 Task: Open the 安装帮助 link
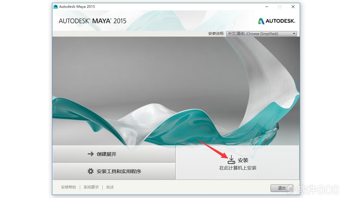[x=69, y=187]
